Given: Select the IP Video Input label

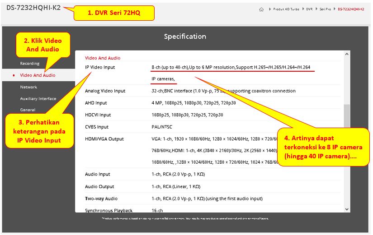Looking at the screenshot, I should pyautogui.click(x=100, y=67).
